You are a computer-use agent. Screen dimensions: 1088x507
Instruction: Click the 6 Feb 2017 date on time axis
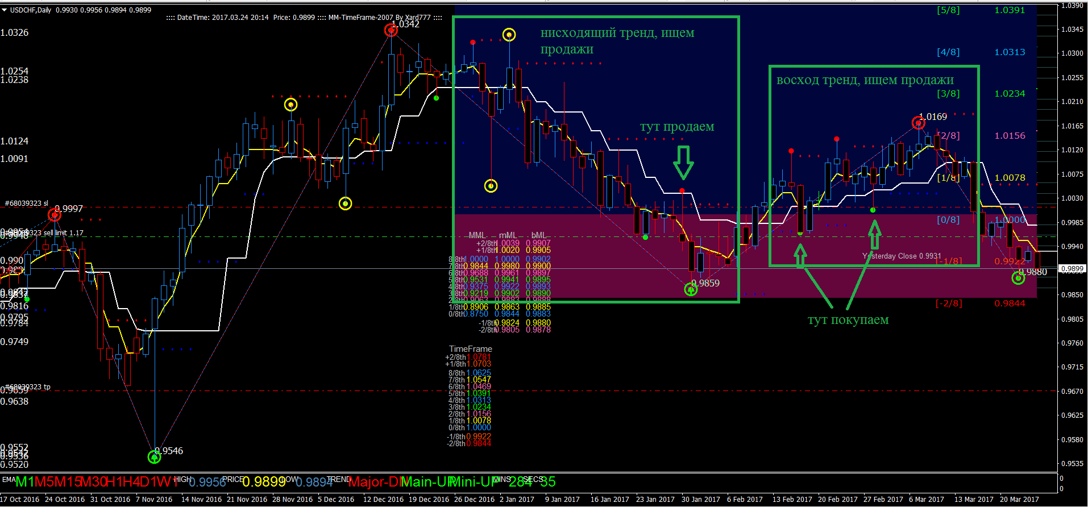(x=745, y=500)
